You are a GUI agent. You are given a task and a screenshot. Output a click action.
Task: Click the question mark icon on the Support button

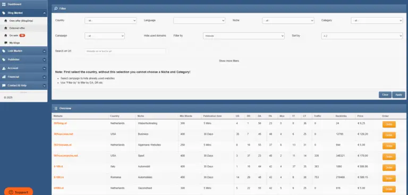point(11,192)
